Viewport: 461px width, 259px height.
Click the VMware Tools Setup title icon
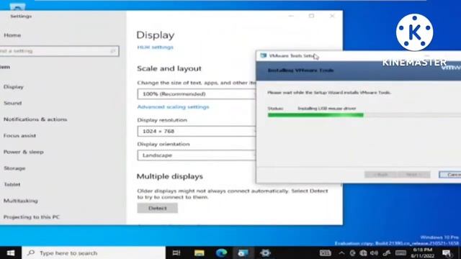tap(264, 55)
